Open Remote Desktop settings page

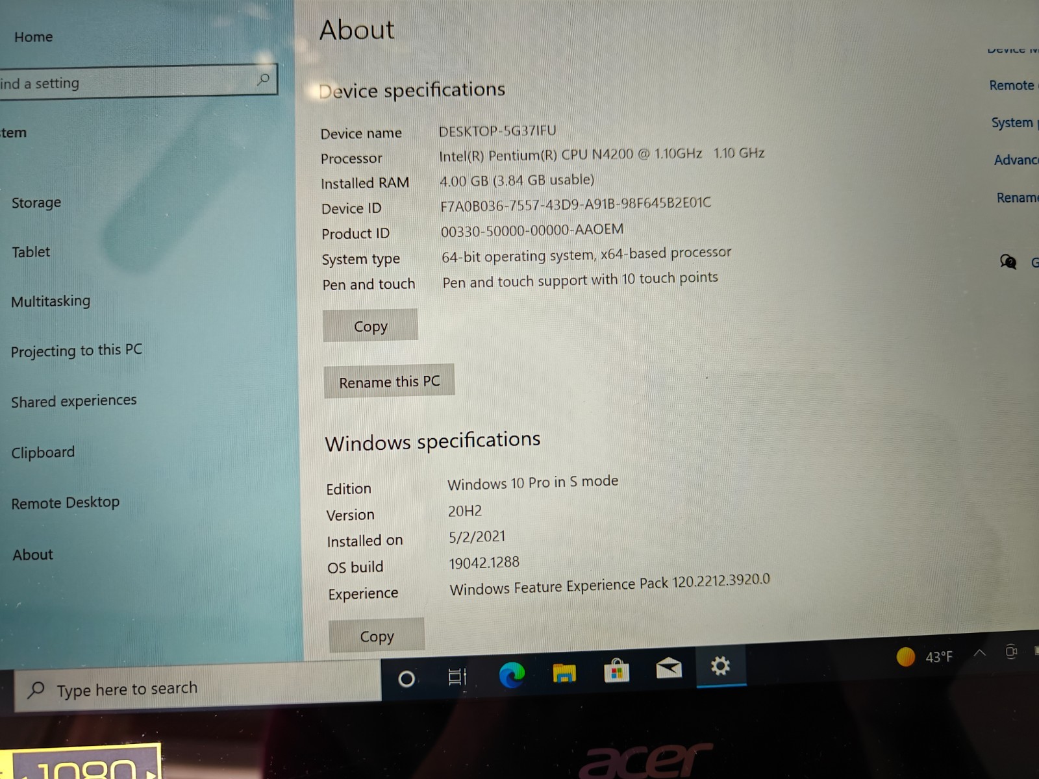click(x=66, y=503)
